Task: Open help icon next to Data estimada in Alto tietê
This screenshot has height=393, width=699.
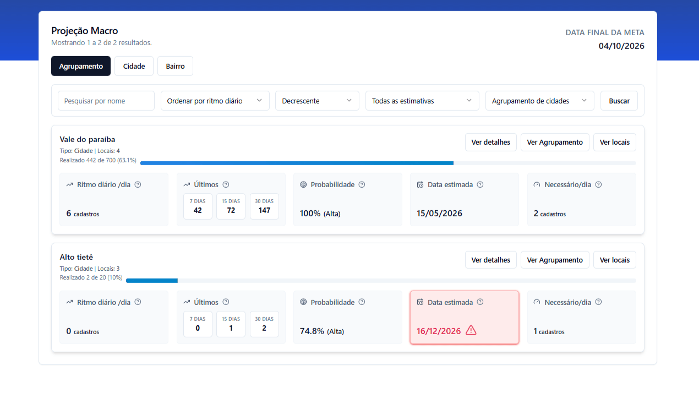Action: tap(480, 302)
